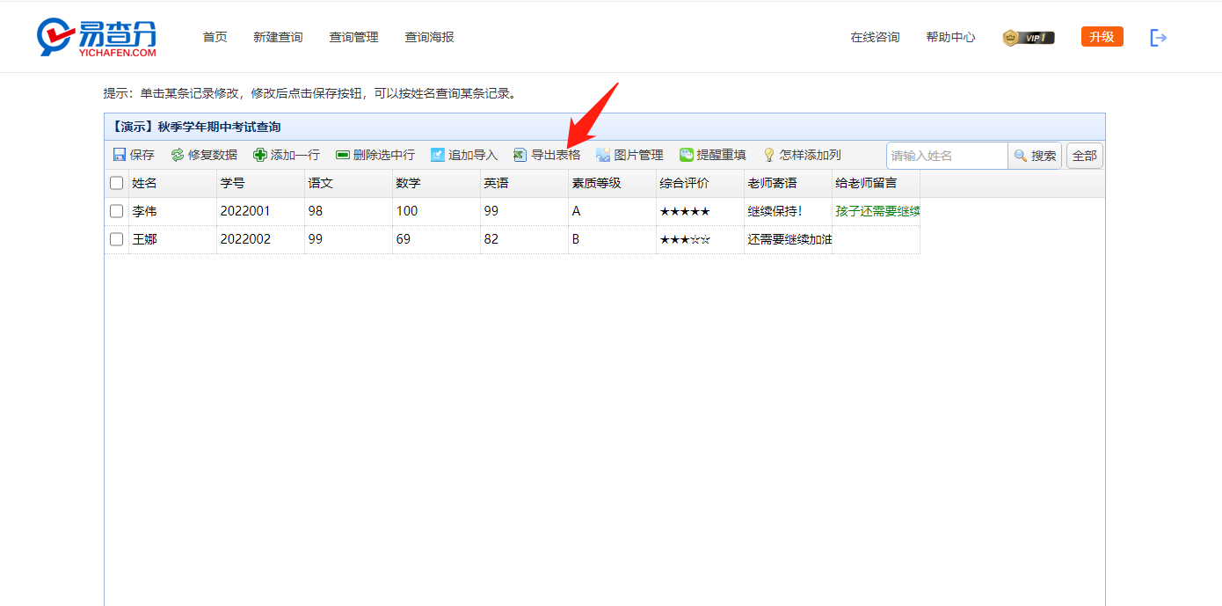This screenshot has width=1222, height=606.
Task: Click 李伟's math score 100
Action: (437, 211)
